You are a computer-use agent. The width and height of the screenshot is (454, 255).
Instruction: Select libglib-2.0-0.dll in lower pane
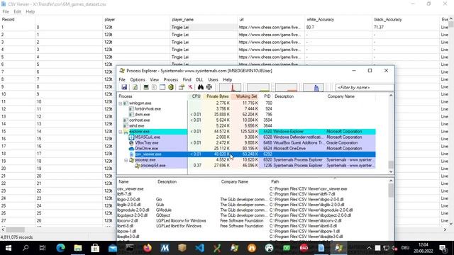pos(129,205)
